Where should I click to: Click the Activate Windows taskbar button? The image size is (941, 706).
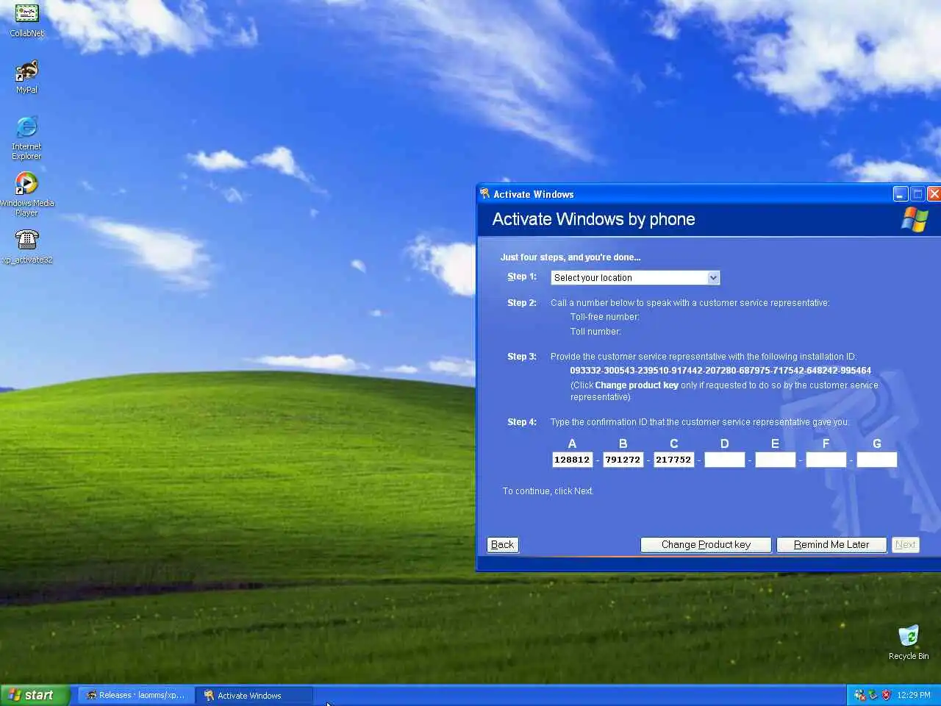click(x=254, y=695)
